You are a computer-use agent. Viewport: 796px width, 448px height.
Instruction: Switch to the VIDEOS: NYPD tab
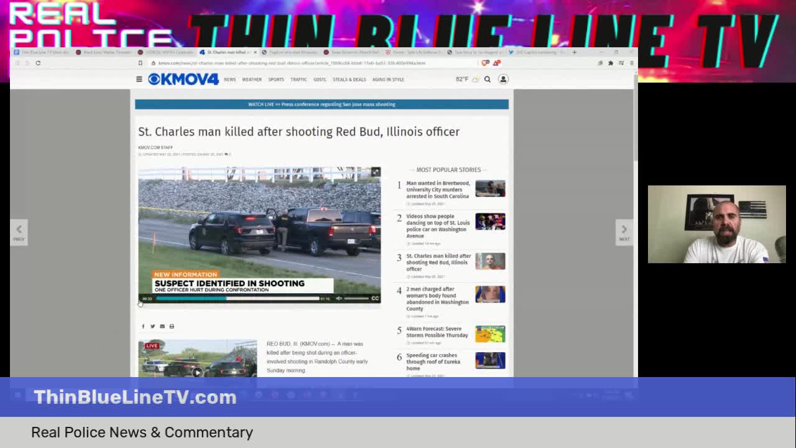tap(167, 52)
